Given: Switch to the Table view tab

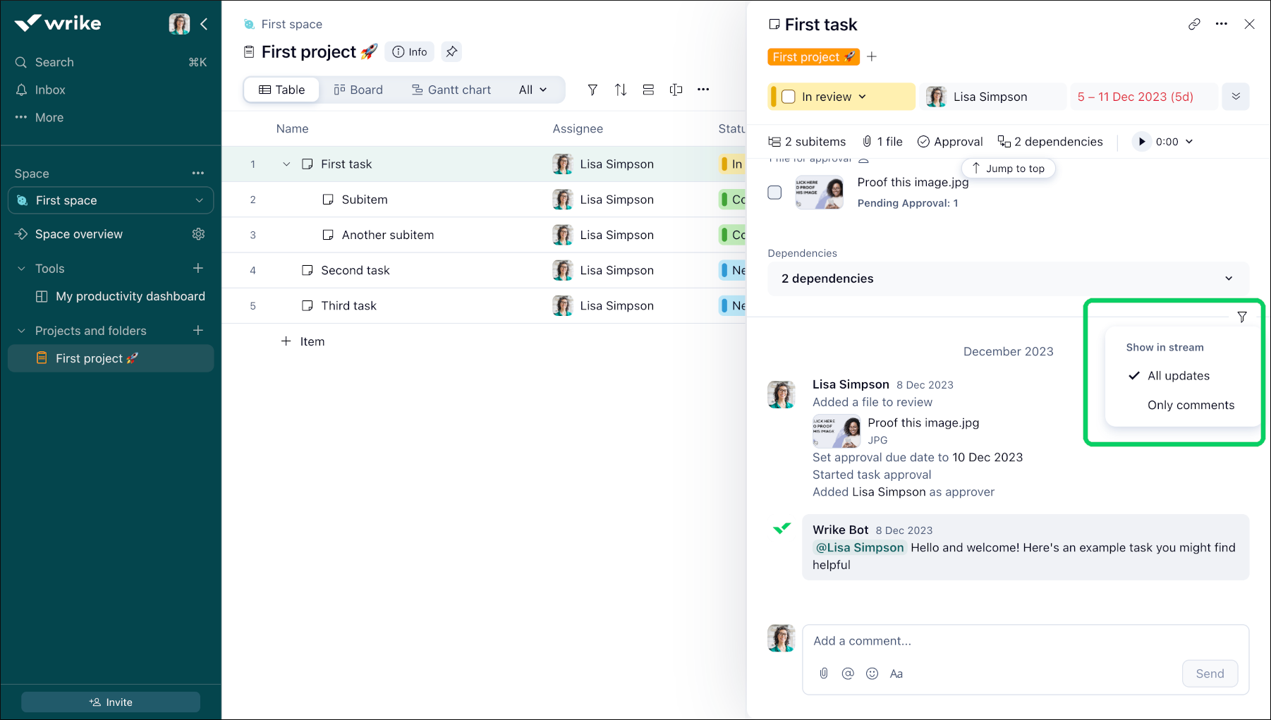Looking at the screenshot, I should [282, 90].
